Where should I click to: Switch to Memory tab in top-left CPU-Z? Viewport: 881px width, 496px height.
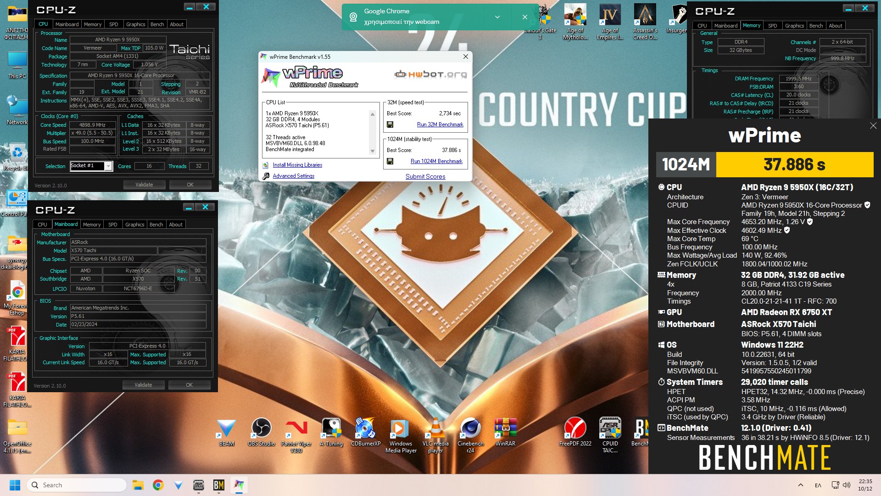[93, 24]
